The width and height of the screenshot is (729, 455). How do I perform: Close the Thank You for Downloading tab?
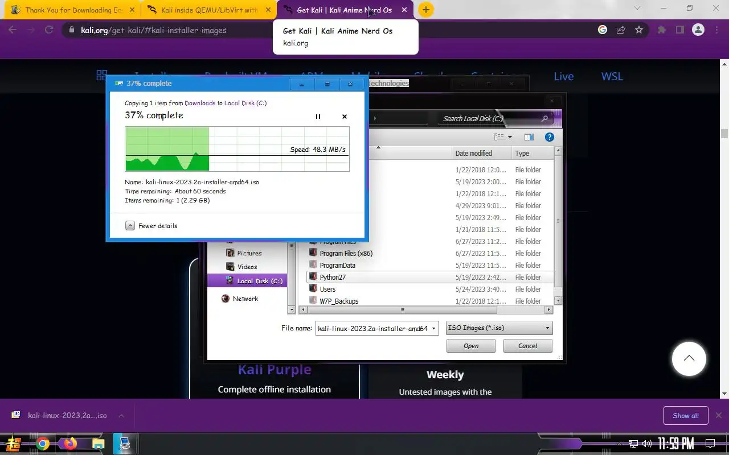(x=132, y=10)
